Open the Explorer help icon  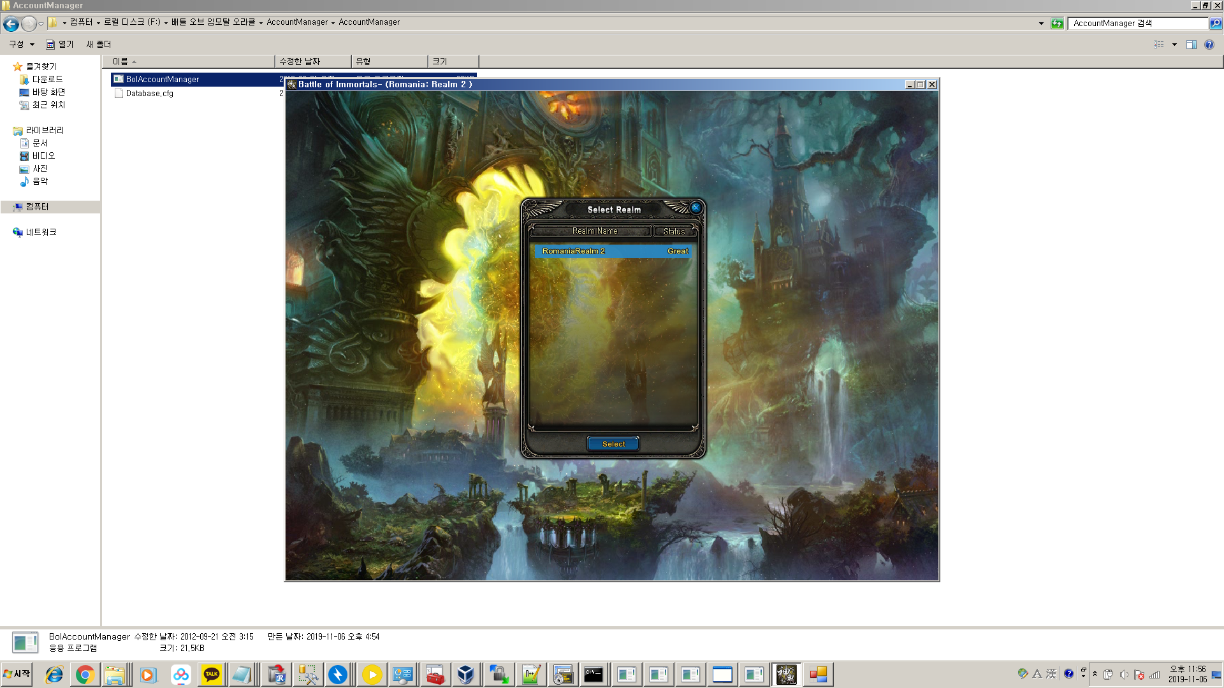point(1209,45)
